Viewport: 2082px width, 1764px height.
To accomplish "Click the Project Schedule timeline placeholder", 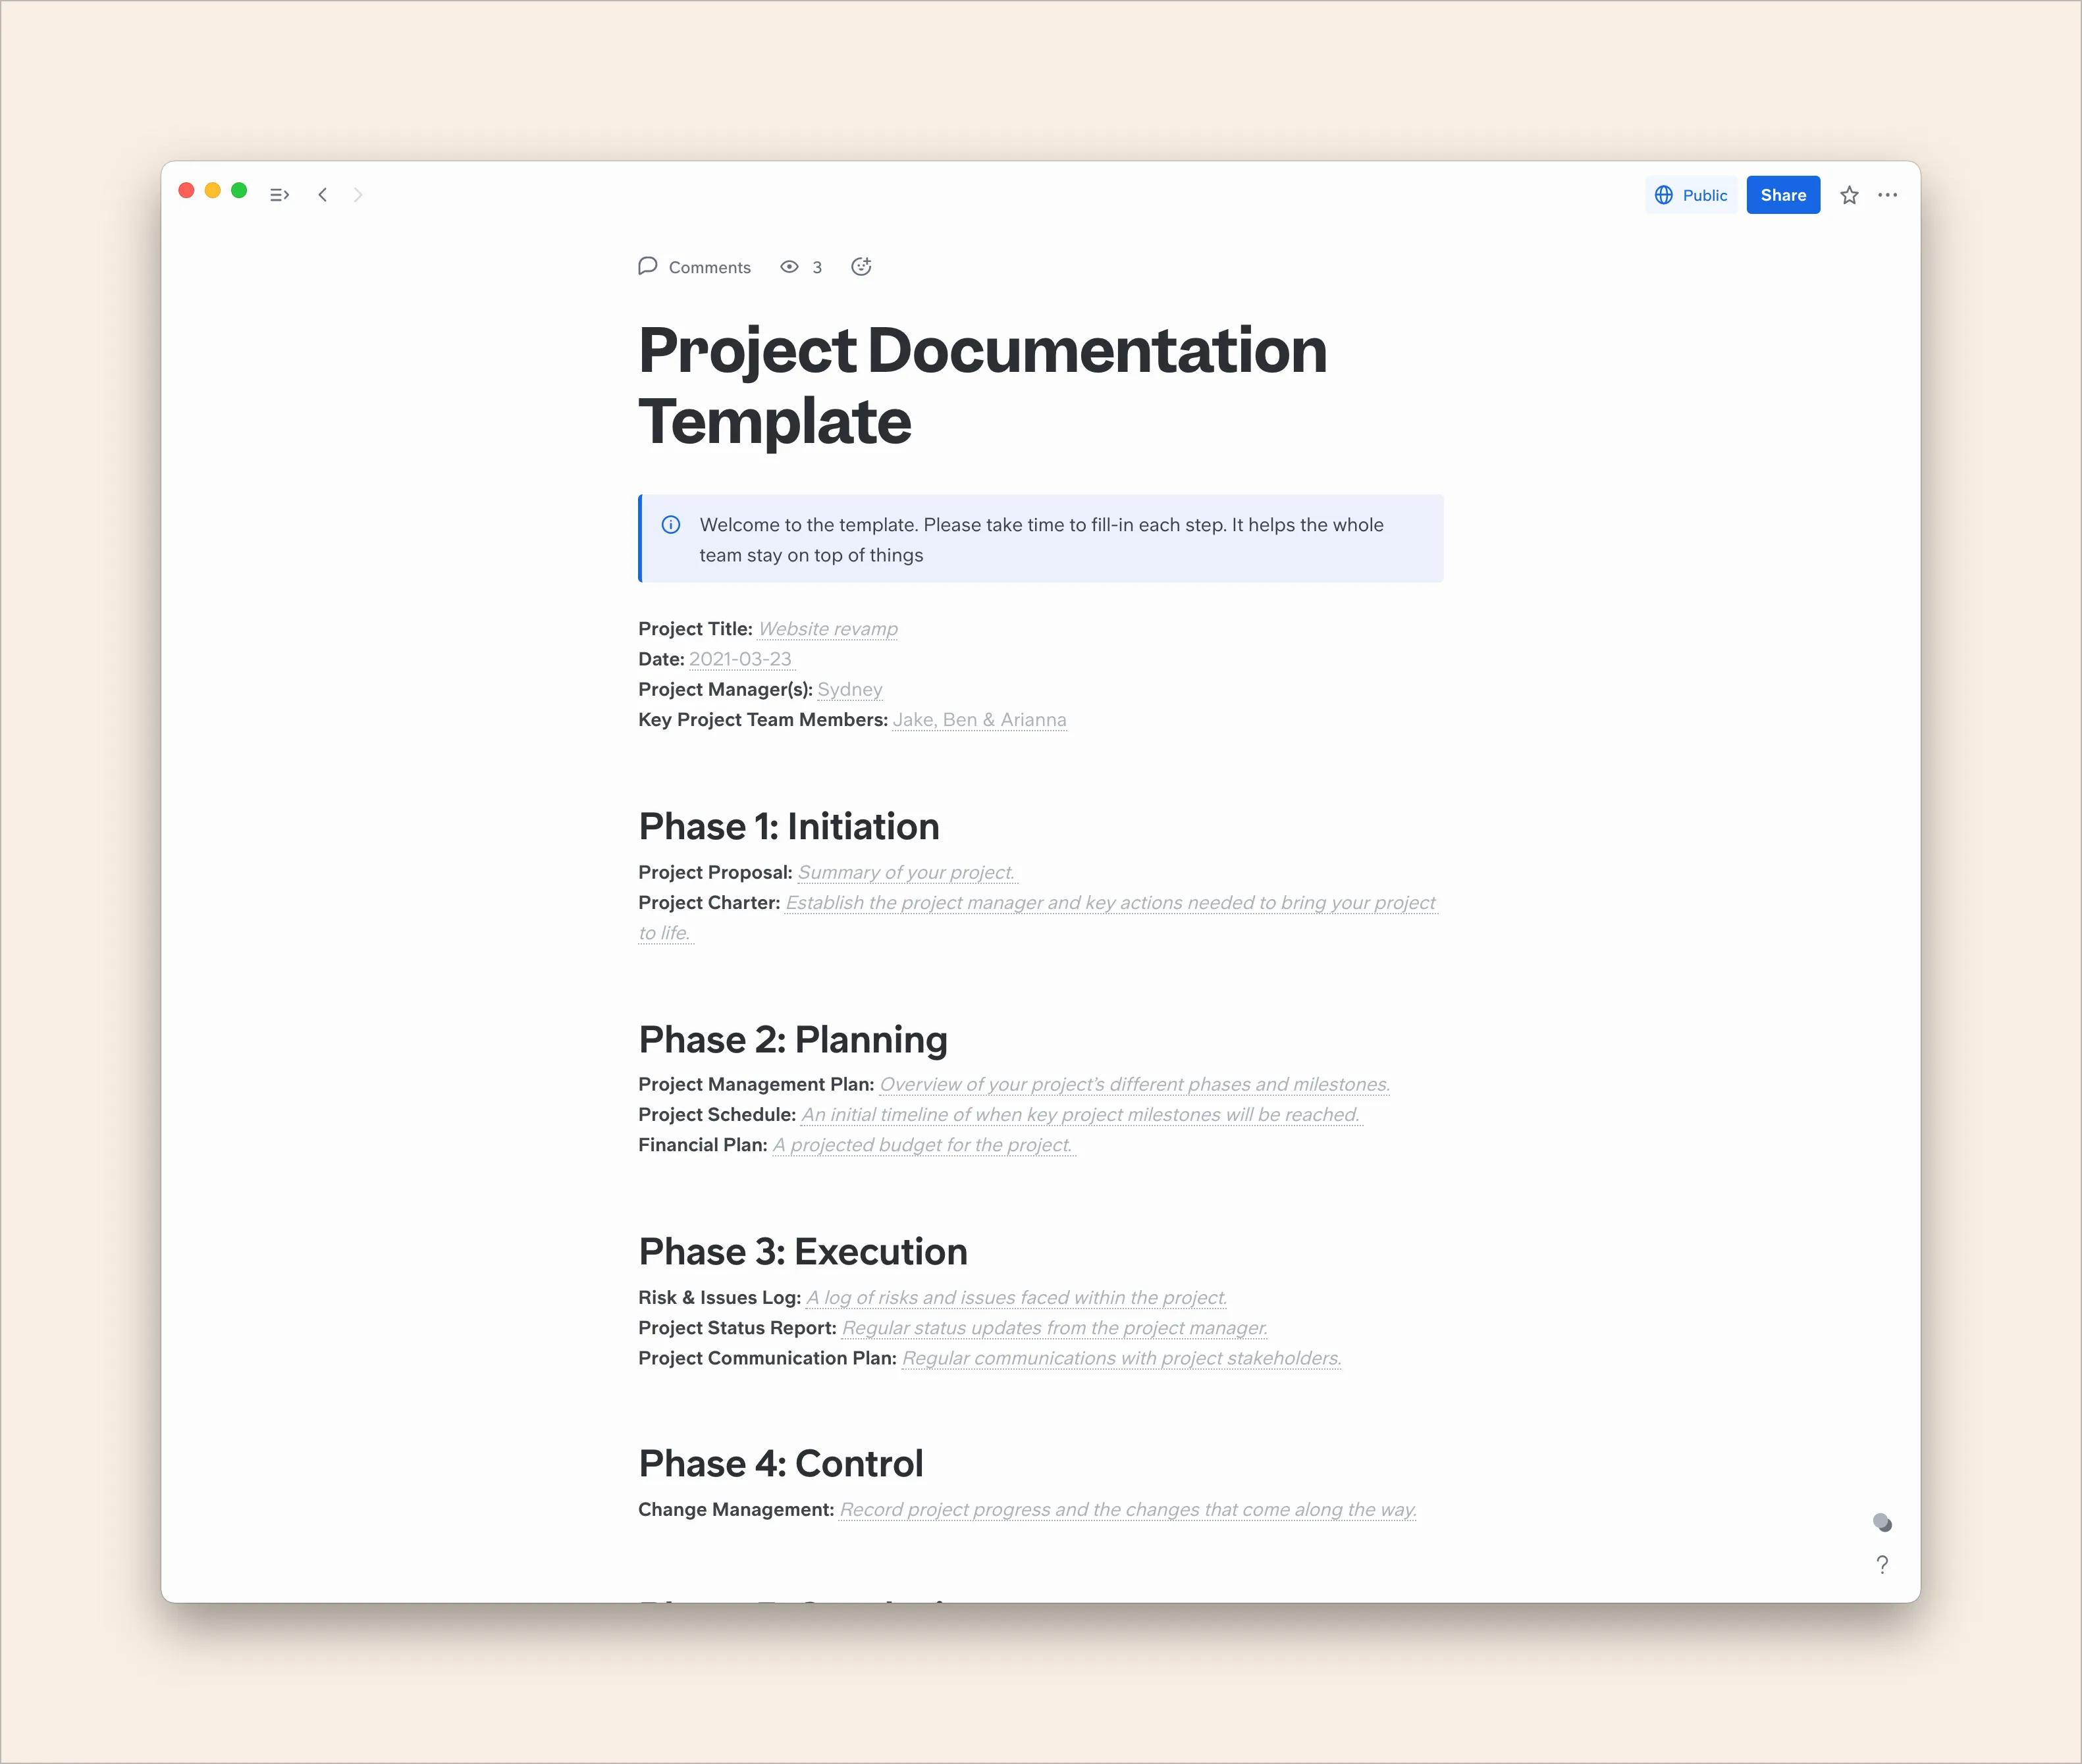I will [x=1081, y=1115].
